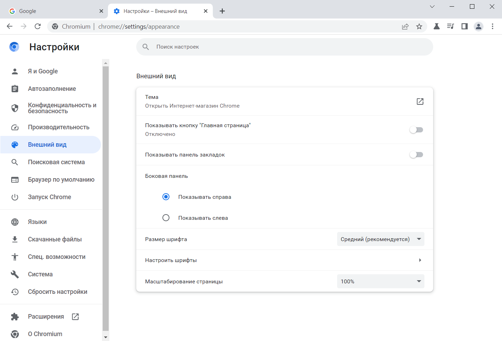Image resolution: width=502 pixels, height=341 pixels.
Task: Click the power icon for Запуск Chrome
Action: 15,197
